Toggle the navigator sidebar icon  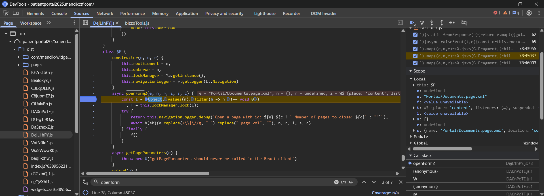point(85,23)
